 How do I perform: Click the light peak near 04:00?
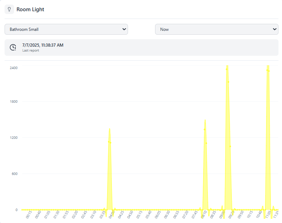click(110, 129)
